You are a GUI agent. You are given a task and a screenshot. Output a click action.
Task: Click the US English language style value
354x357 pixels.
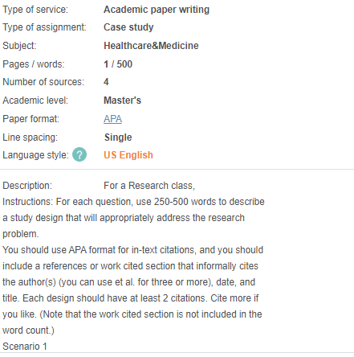coord(128,155)
